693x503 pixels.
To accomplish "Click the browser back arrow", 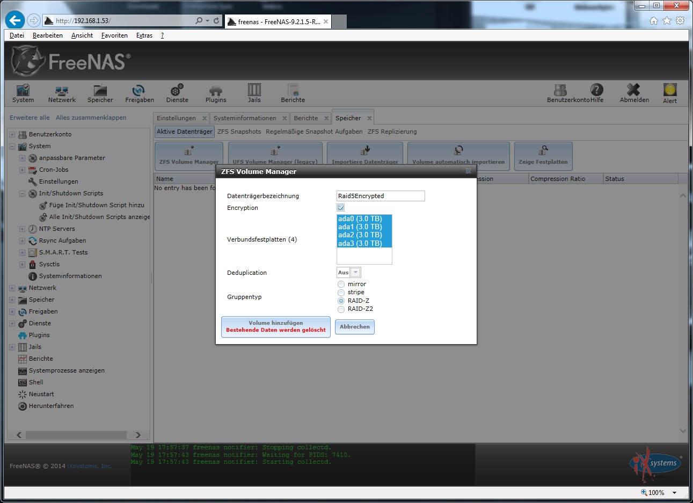I will [x=15, y=20].
